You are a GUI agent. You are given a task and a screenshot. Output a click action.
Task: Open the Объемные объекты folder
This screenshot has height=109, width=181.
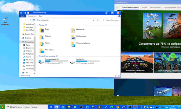point(80,44)
